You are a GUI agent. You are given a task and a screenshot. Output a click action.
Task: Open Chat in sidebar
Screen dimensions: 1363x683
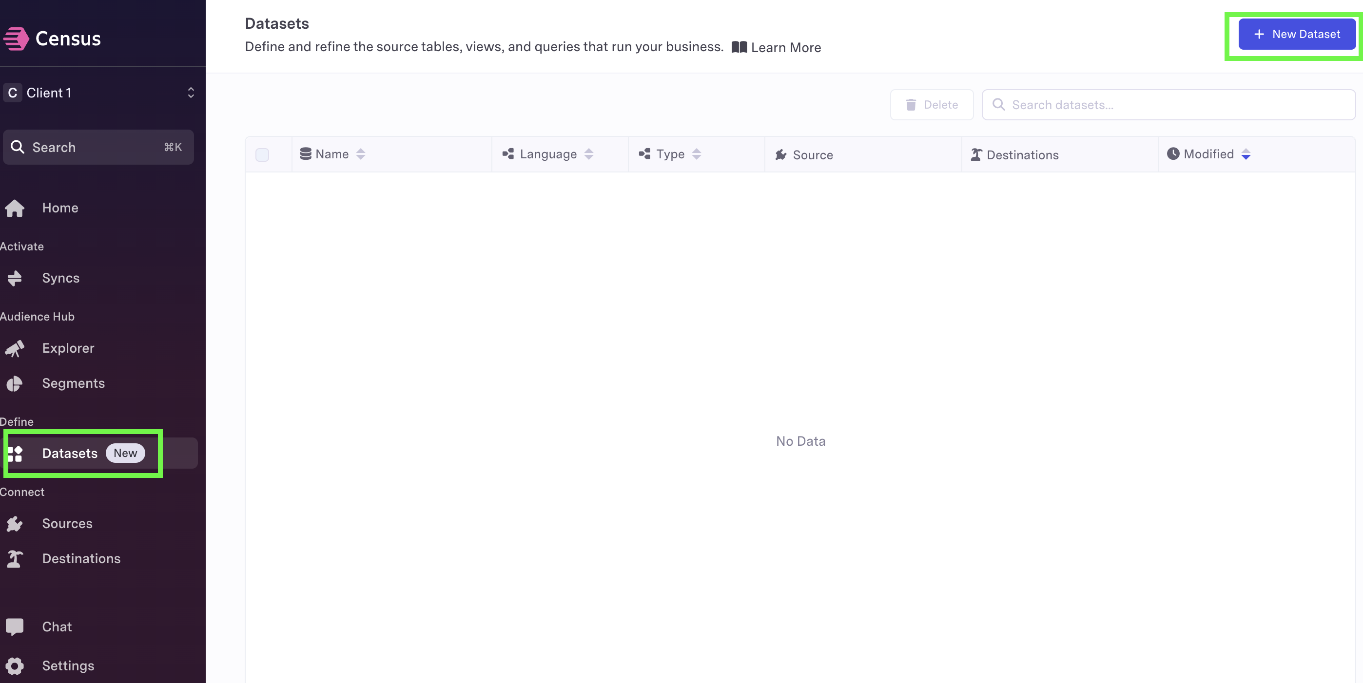57,627
